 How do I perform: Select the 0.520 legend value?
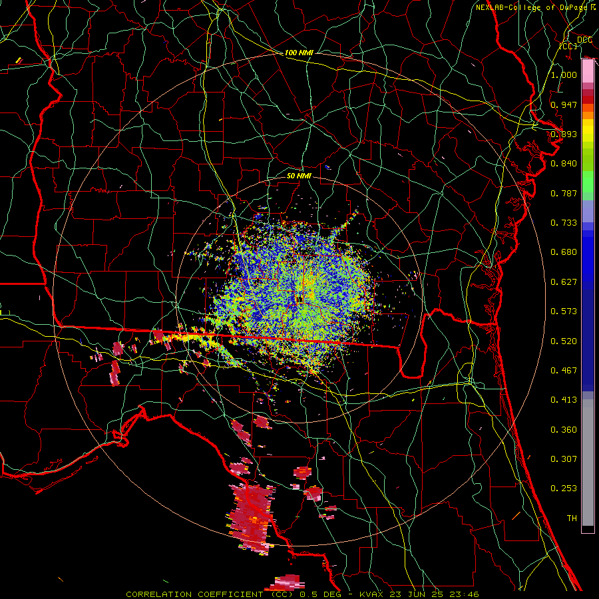tap(564, 341)
